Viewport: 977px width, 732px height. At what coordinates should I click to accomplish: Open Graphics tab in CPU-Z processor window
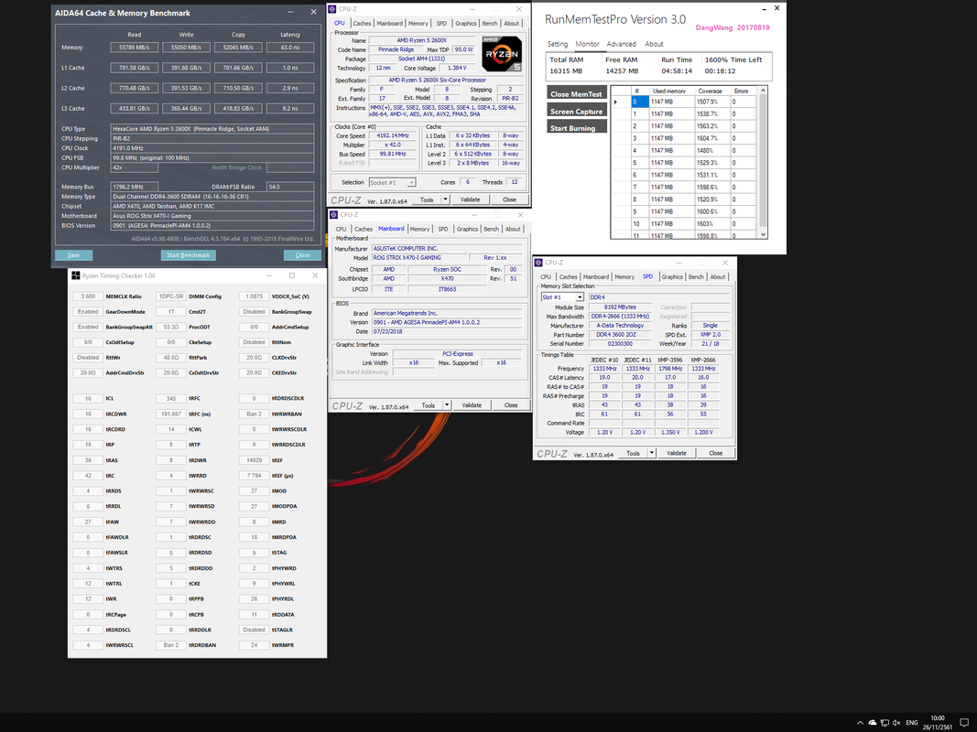pyautogui.click(x=465, y=23)
